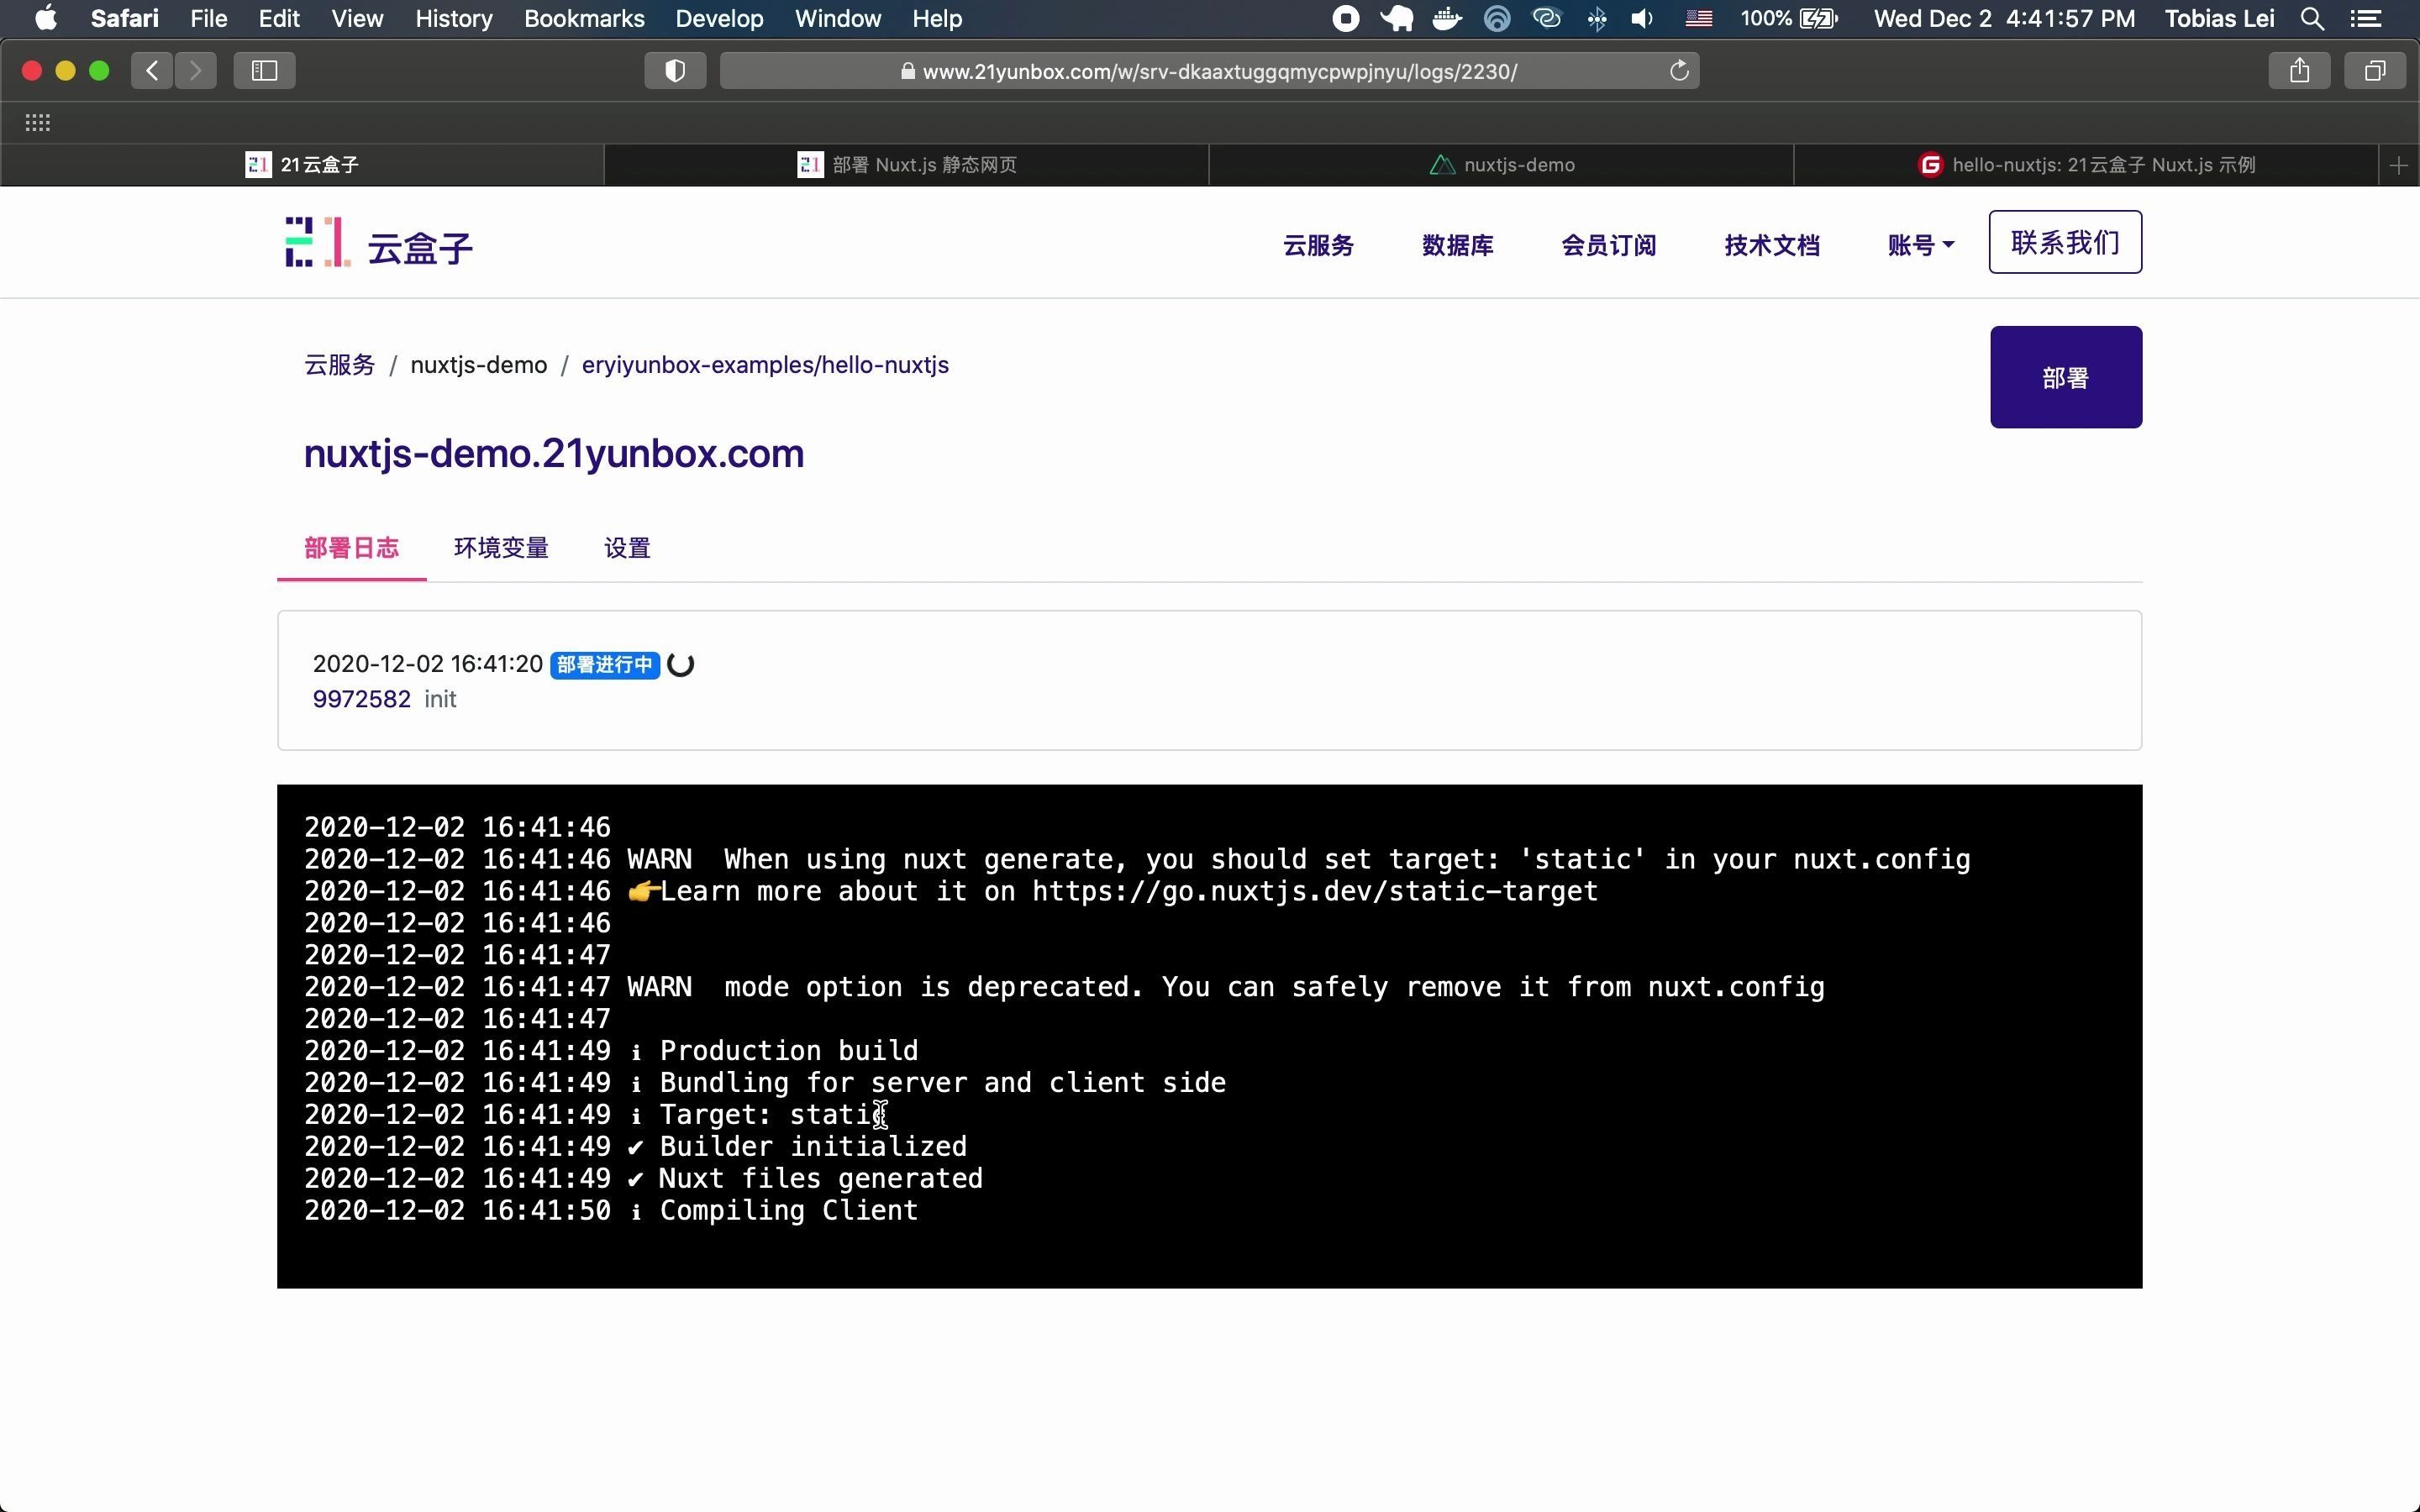Open 云服务 in the navigation bar
Viewport: 2420px width, 1512px height.
click(1318, 245)
